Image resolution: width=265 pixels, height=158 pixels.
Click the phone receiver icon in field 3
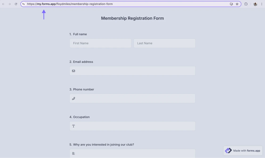tap(73, 98)
